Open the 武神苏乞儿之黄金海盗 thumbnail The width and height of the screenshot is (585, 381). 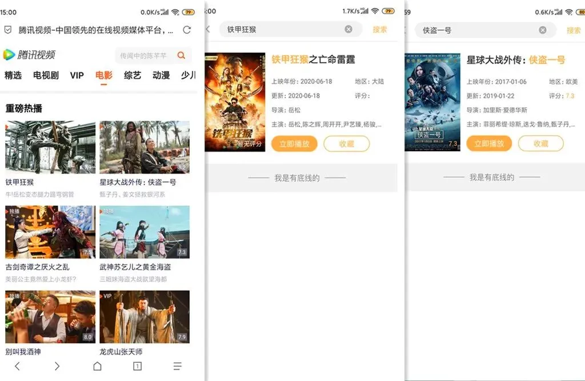coord(145,232)
